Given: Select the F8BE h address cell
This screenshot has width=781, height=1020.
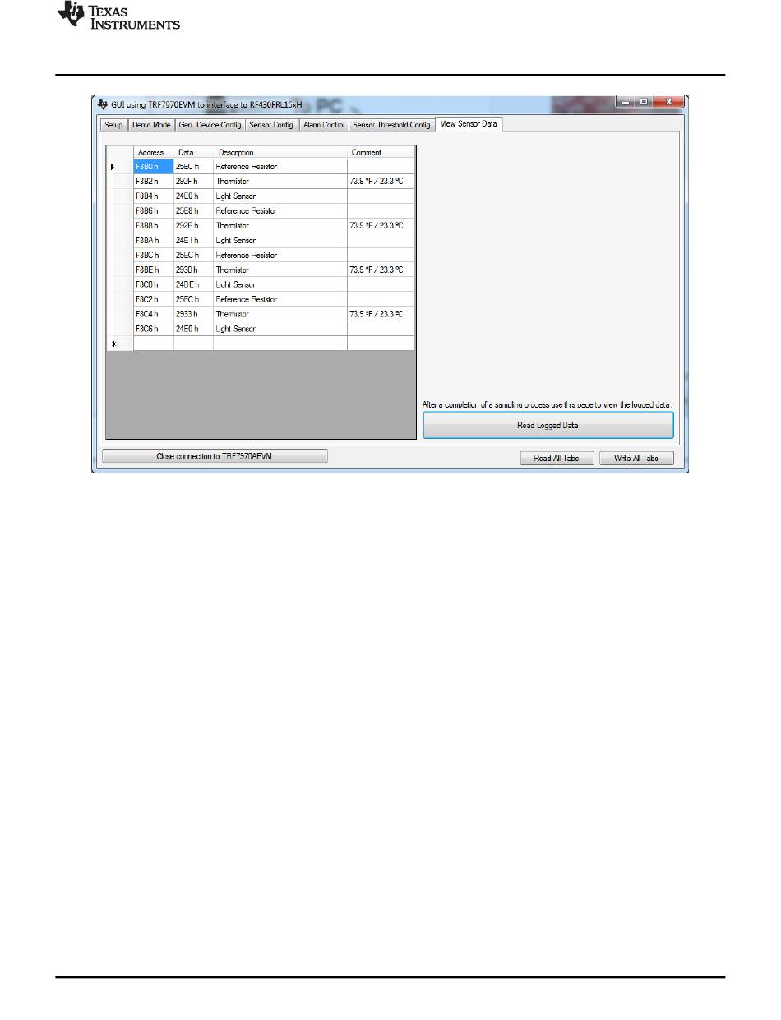Looking at the screenshot, I should [x=154, y=270].
